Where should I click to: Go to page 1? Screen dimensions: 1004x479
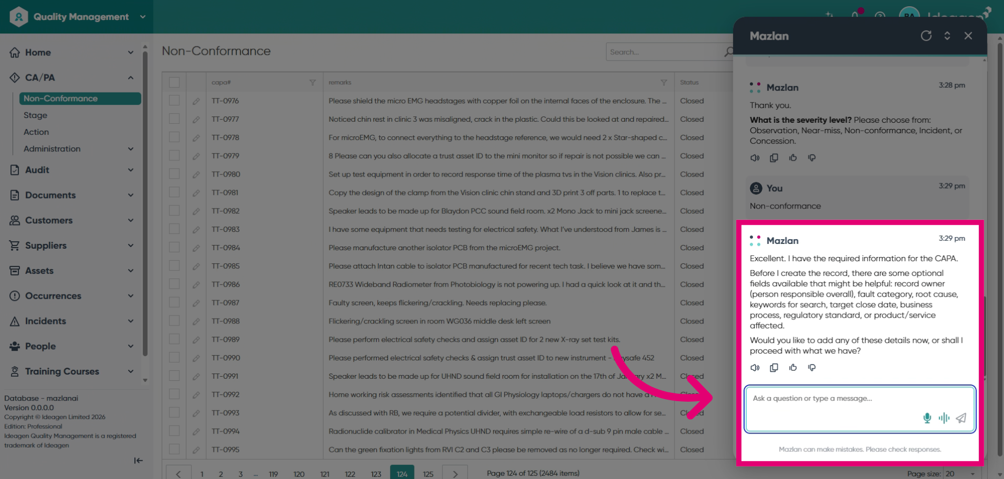(x=202, y=473)
